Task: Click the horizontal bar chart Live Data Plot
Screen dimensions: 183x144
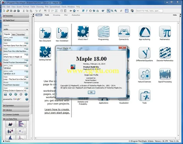Action: click(21, 124)
